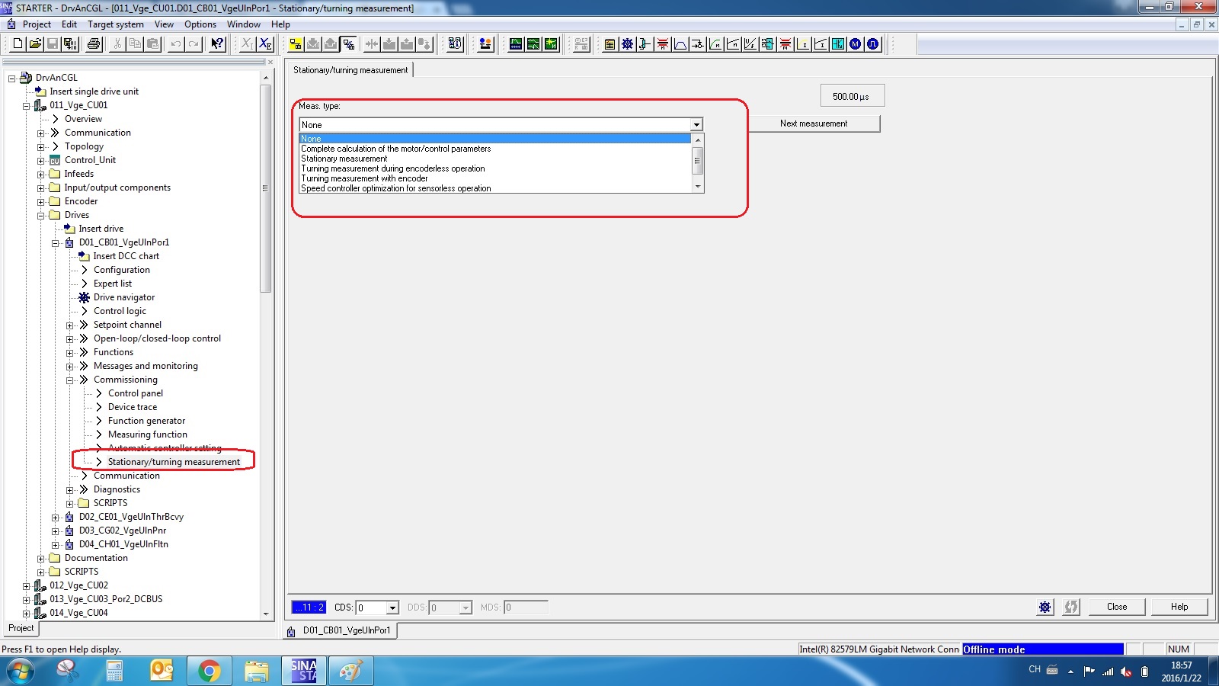Click the Close button
This screenshot has height=686, width=1219.
click(1117, 607)
